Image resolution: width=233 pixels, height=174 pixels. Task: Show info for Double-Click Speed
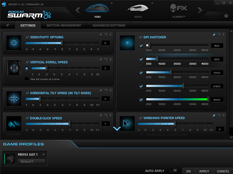tap(110, 115)
